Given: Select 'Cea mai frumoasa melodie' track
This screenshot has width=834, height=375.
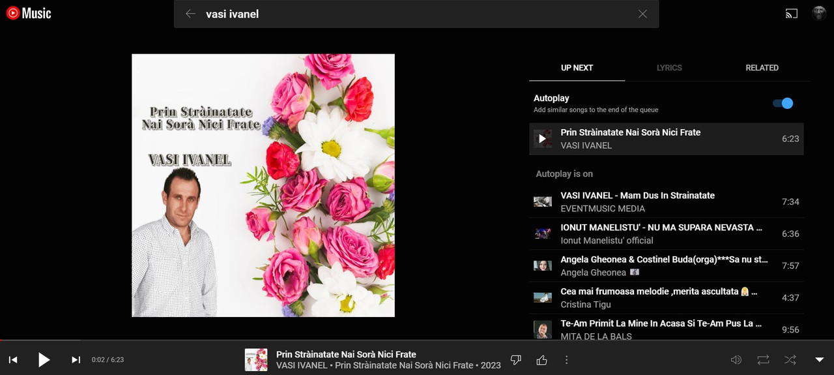Looking at the screenshot, I should point(666,297).
